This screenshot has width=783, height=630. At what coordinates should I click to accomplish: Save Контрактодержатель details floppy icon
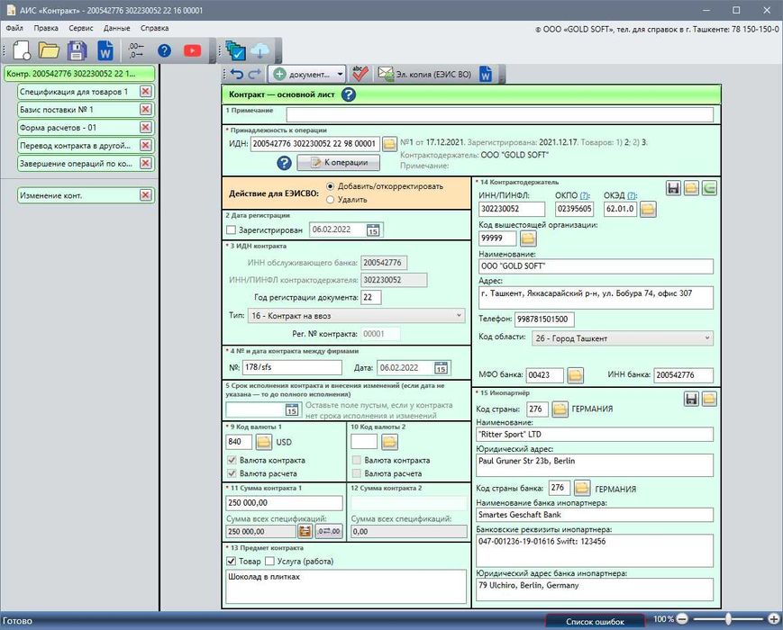(674, 188)
